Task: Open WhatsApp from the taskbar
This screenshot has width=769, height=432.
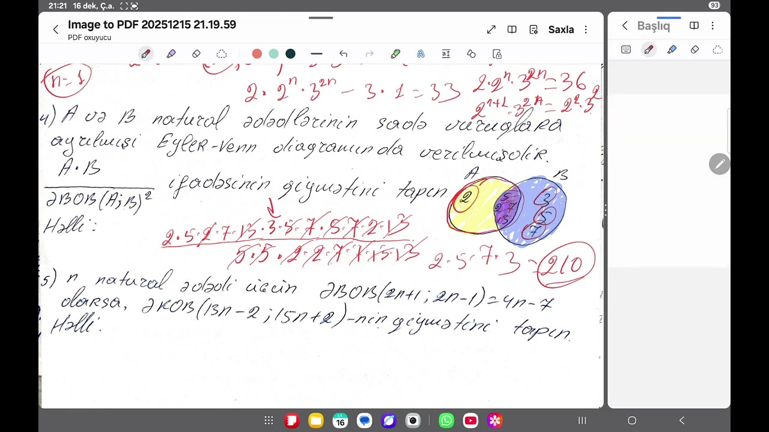Action: 446,421
